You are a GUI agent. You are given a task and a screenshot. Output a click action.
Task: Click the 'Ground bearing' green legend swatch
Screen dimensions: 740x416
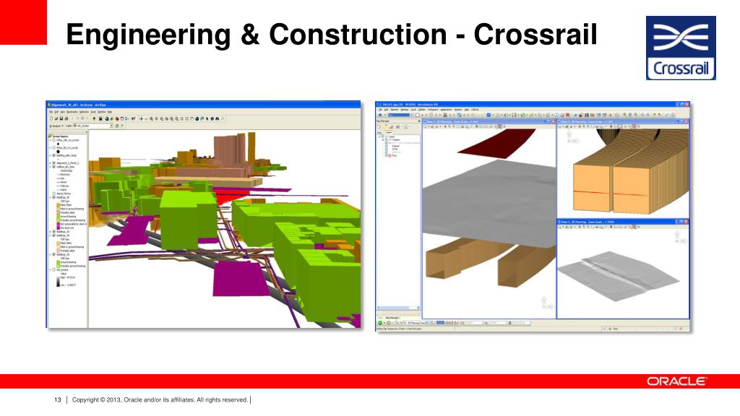click(58, 217)
